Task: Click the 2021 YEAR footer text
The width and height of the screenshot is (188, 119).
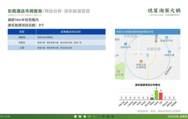Action: pos(5,116)
